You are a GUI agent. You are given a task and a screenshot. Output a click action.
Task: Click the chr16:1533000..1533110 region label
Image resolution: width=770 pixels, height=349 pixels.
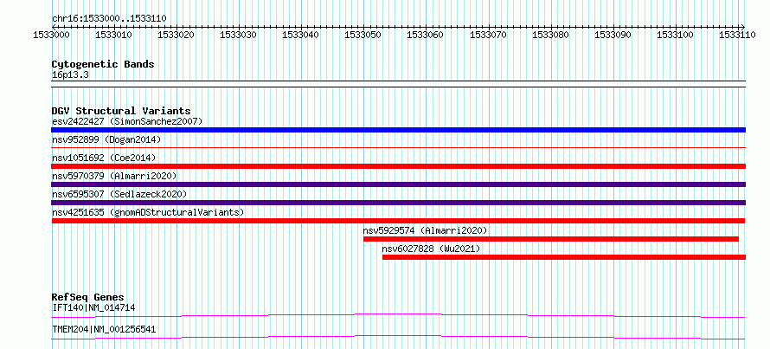click(109, 19)
